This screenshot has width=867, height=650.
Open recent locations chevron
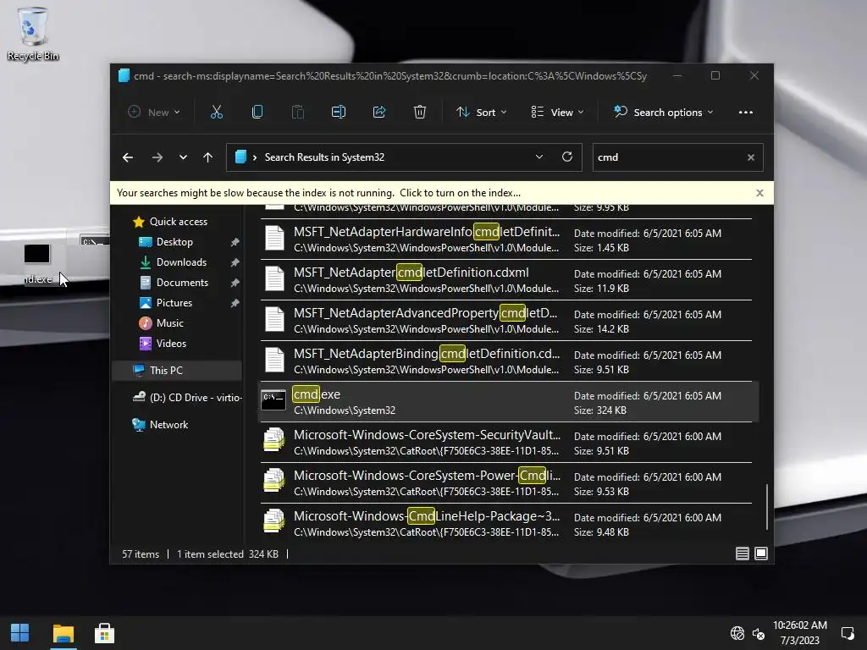click(x=183, y=157)
